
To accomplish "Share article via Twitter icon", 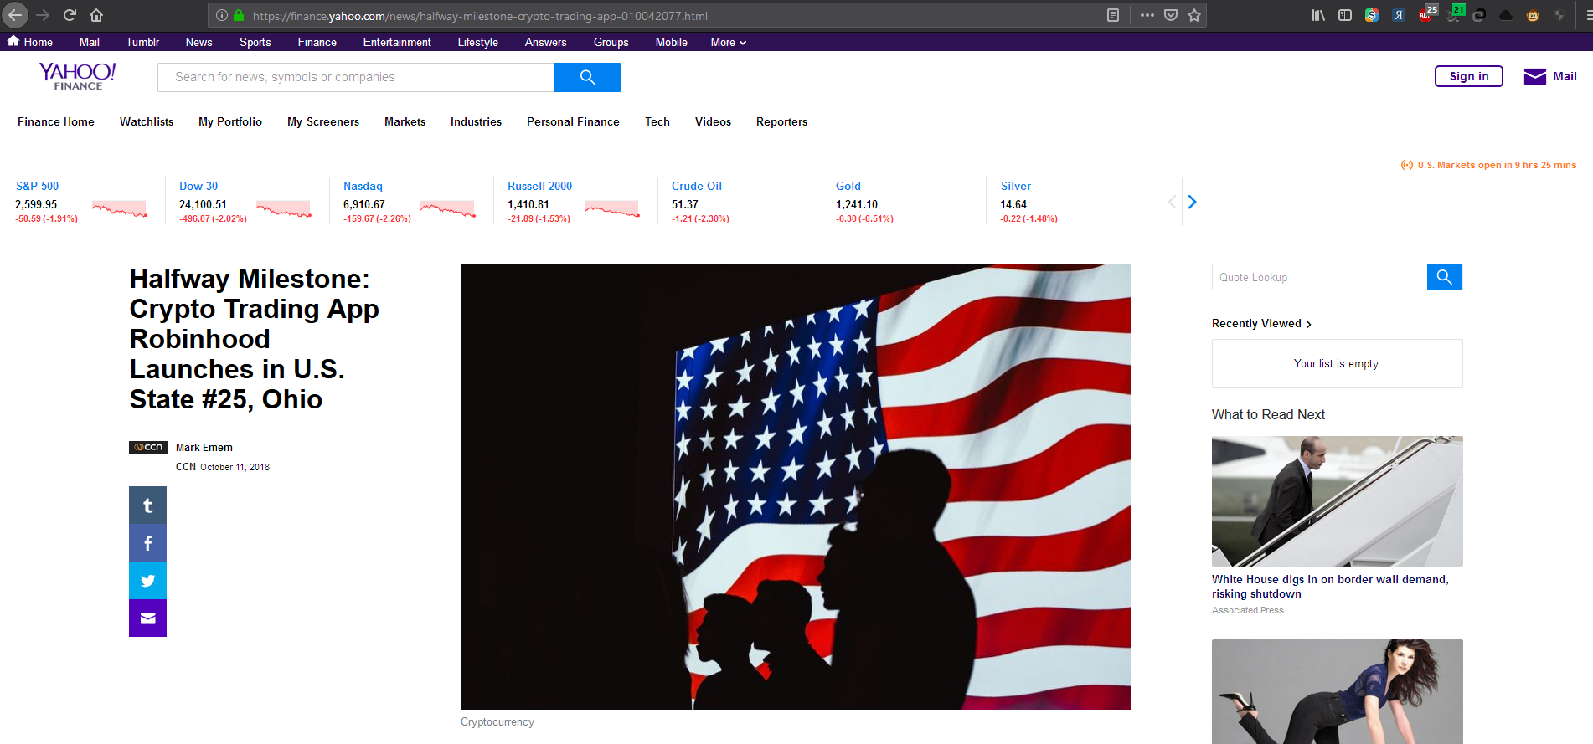I will [147, 581].
